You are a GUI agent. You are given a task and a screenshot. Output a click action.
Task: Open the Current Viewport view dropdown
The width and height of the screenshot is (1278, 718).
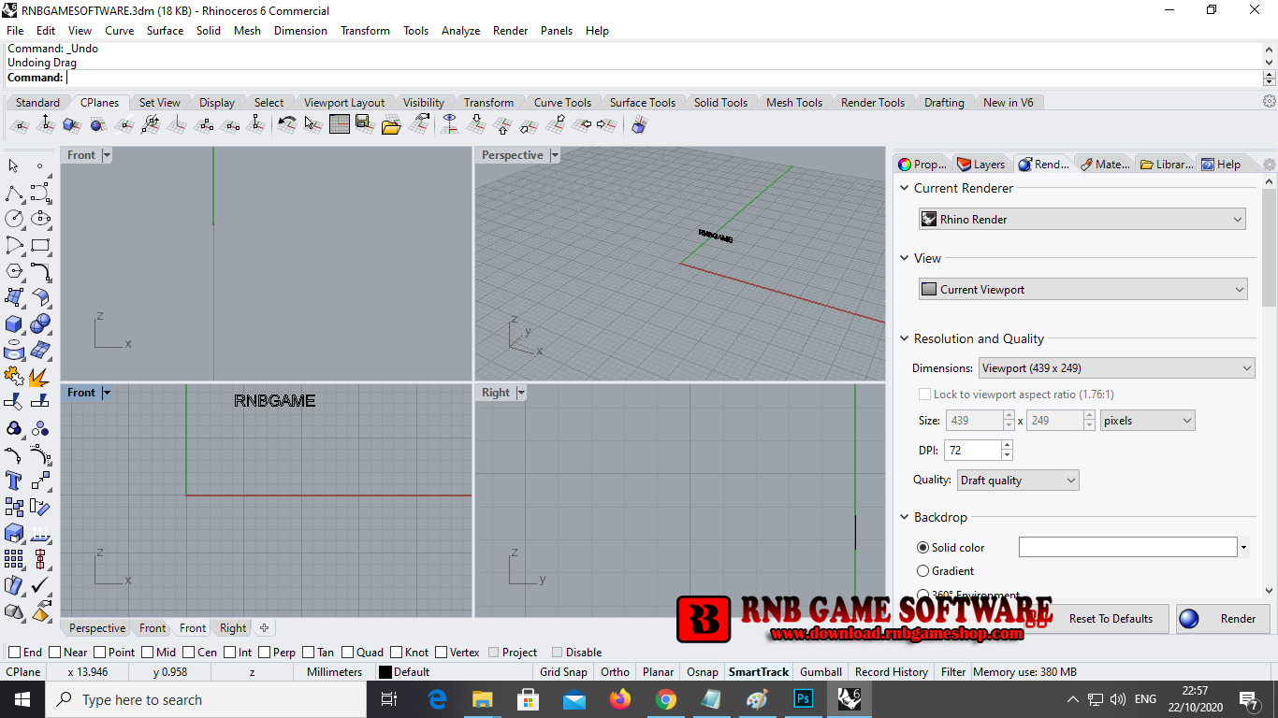tap(1082, 290)
